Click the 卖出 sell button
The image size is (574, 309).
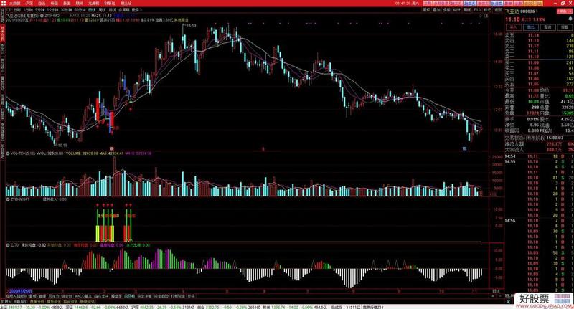click(x=530, y=27)
